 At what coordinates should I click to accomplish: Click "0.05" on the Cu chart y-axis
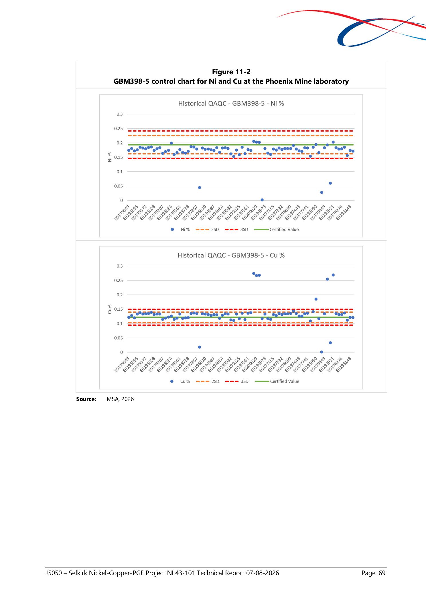click(119, 338)
